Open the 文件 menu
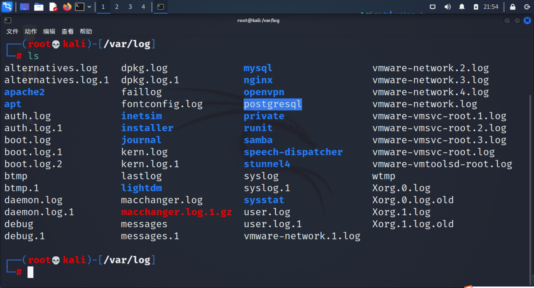 [12, 31]
